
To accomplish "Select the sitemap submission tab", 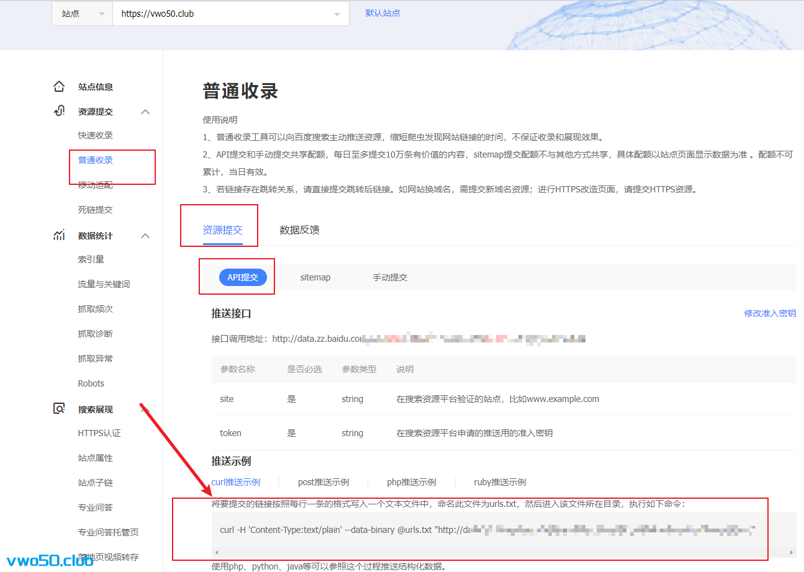I will (x=315, y=277).
